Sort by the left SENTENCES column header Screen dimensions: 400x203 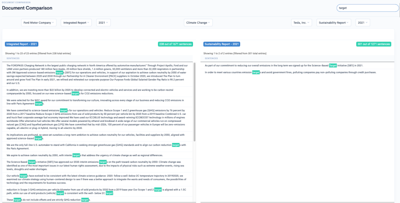pos(14,58)
